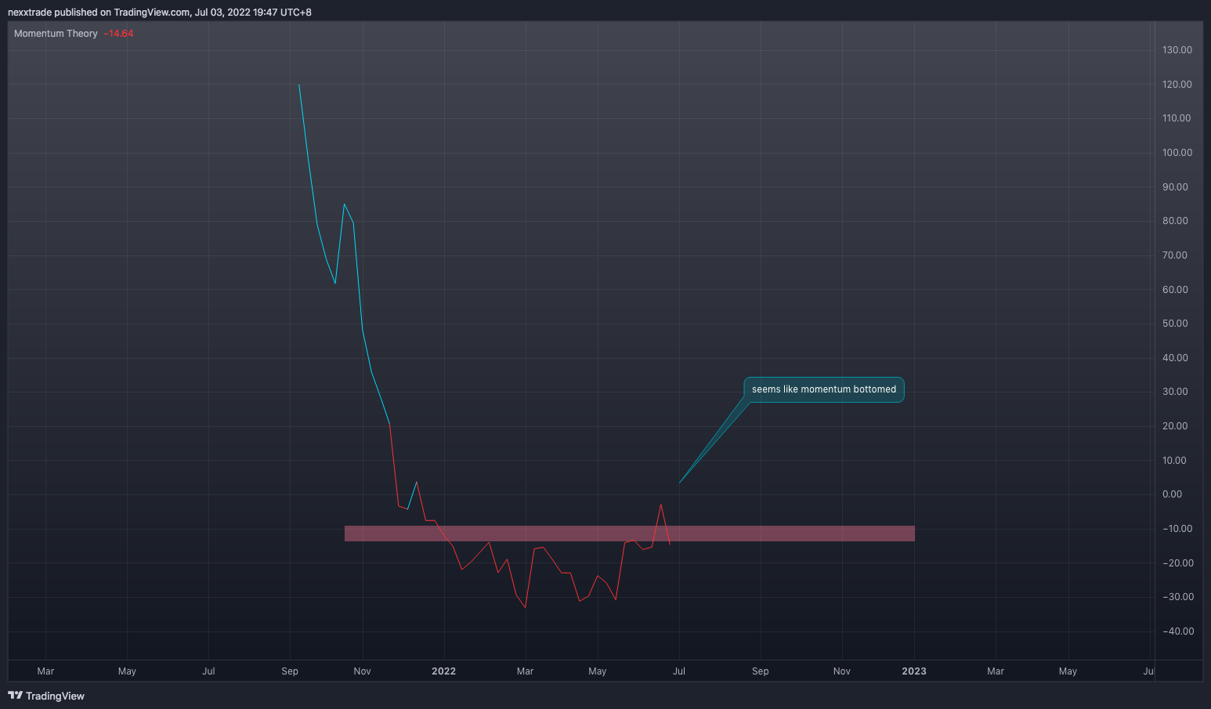Select the 60.00 level on the price scale
The image size is (1211, 709).
click(x=1175, y=290)
